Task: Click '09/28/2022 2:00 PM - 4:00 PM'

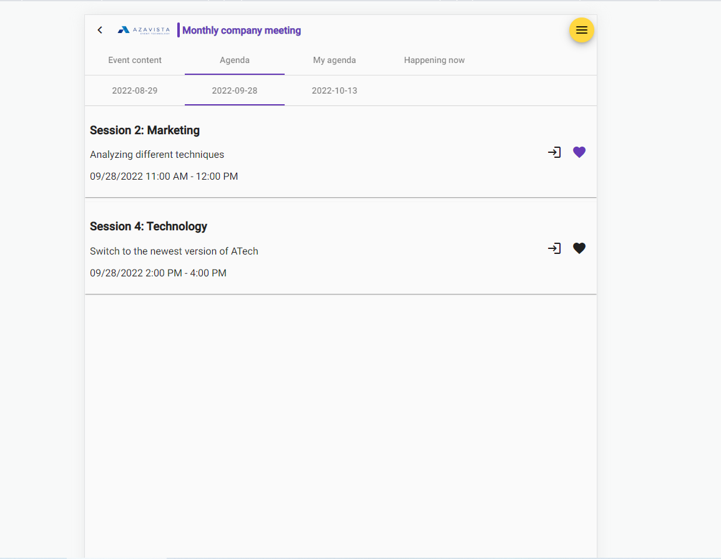Action: [158, 273]
